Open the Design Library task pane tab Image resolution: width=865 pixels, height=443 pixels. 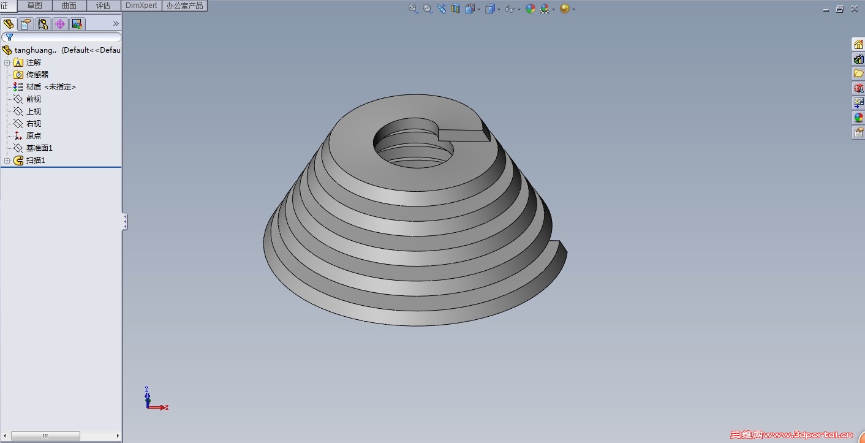point(858,59)
